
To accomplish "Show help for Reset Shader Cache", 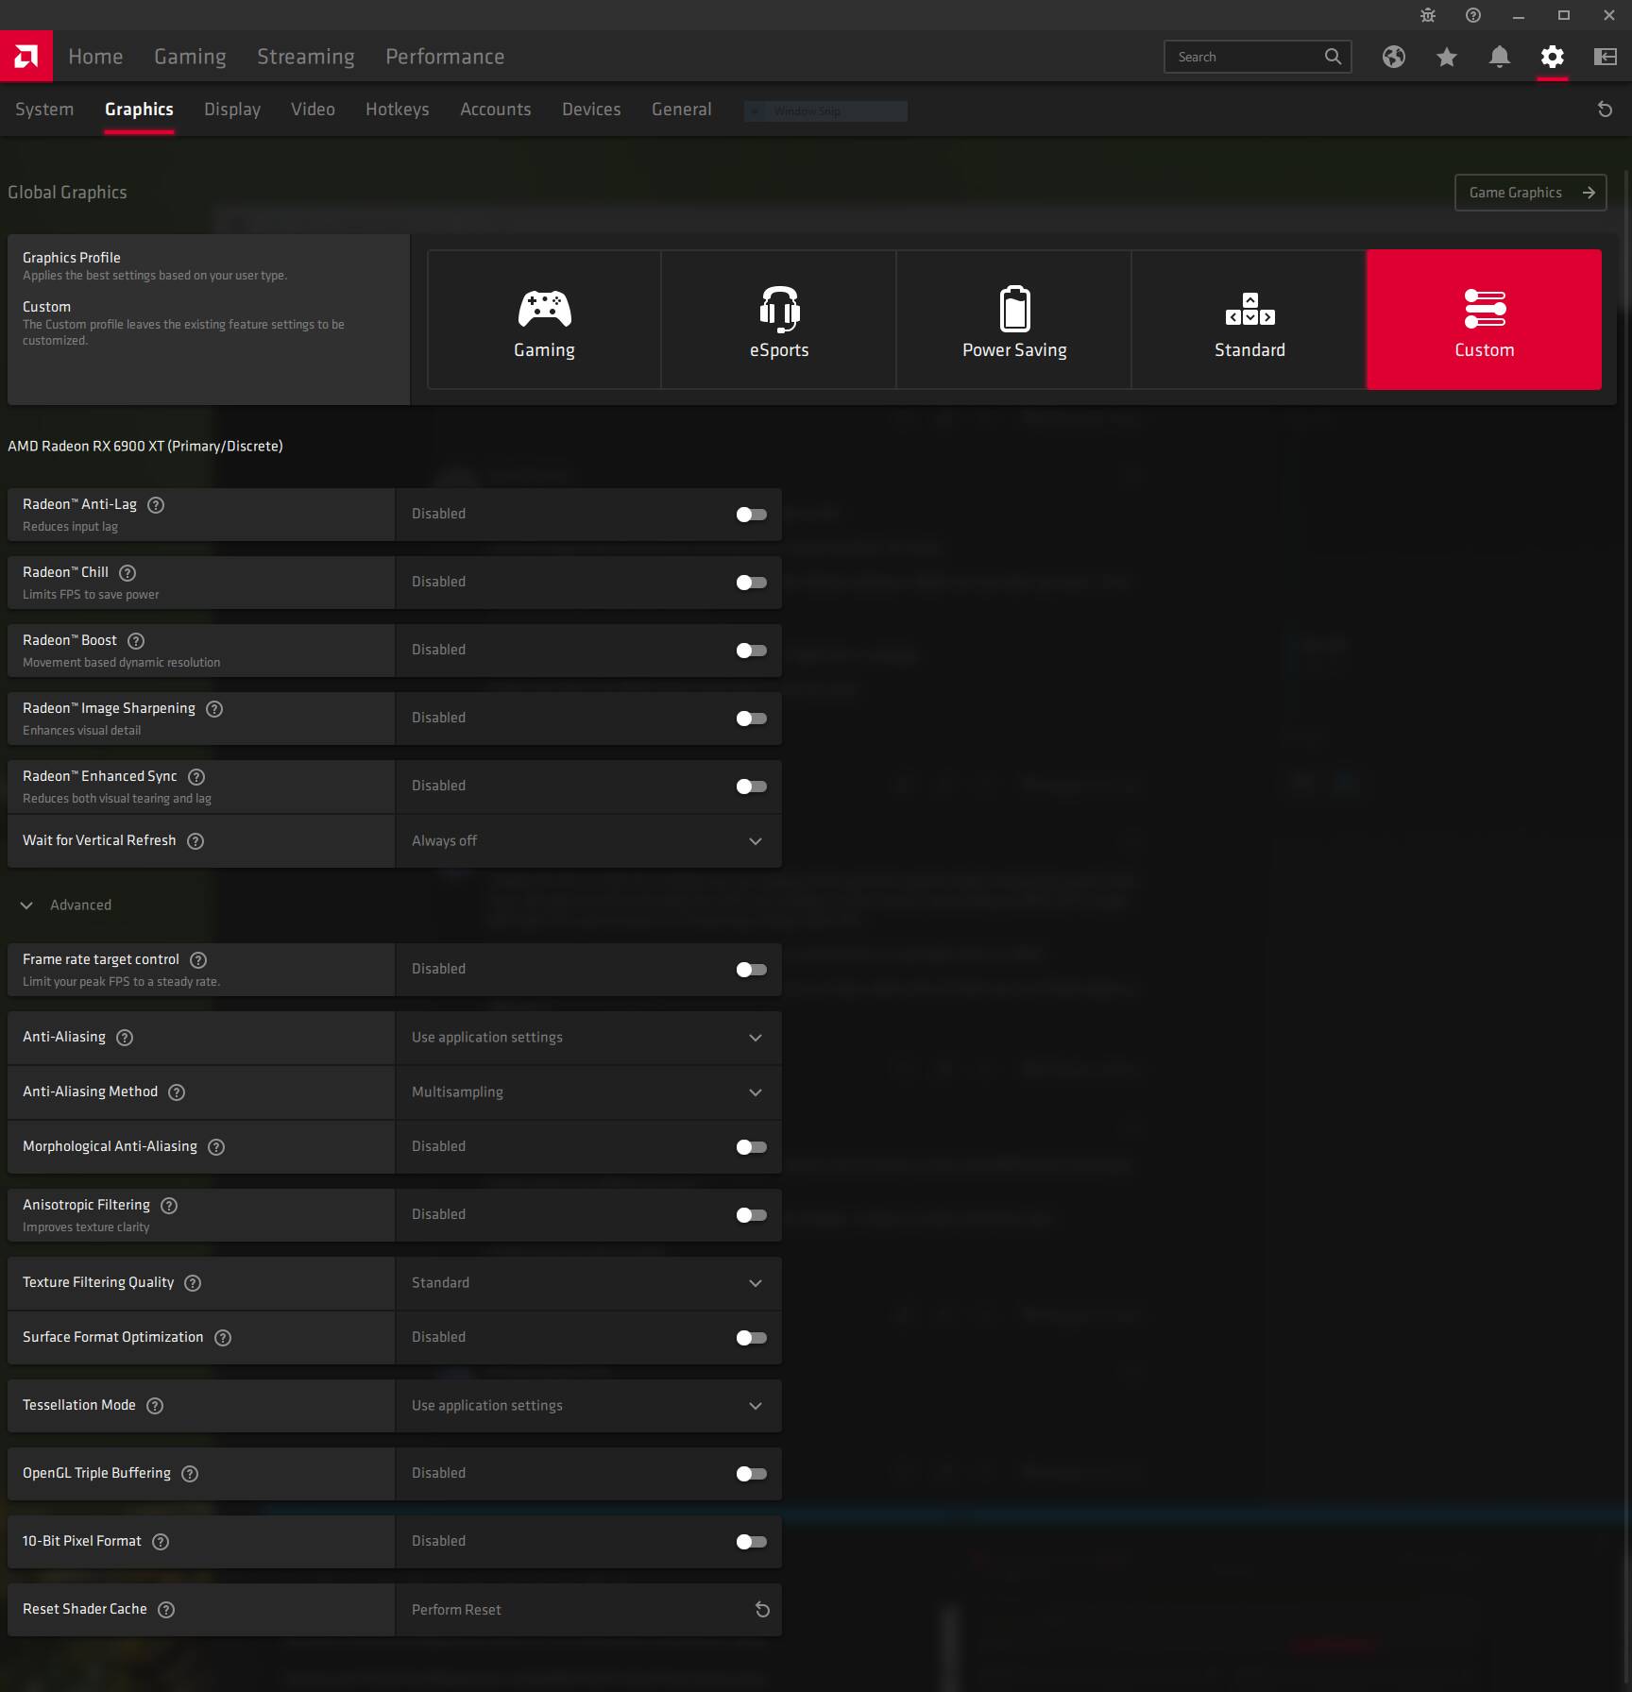I will [166, 1610].
